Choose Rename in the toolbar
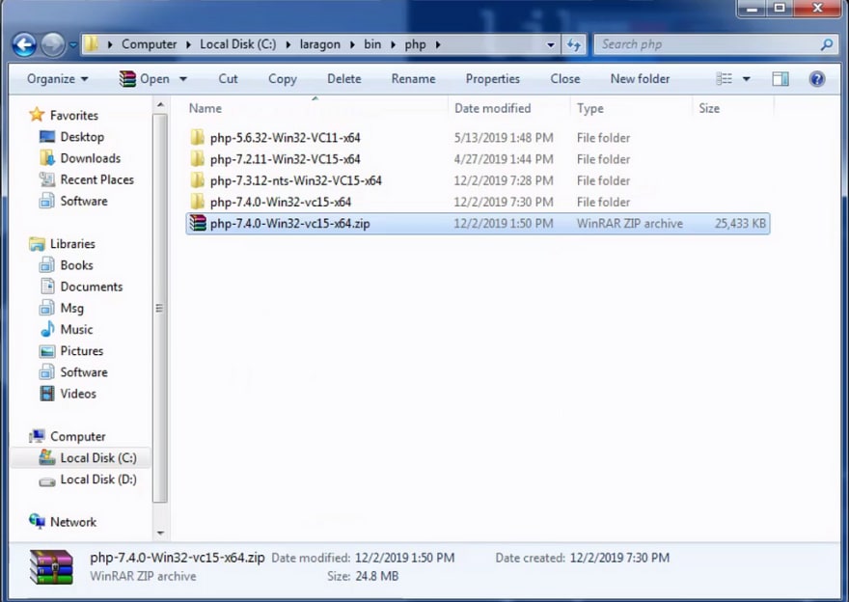Viewport: 849px width, 602px height. pyautogui.click(x=413, y=79)
